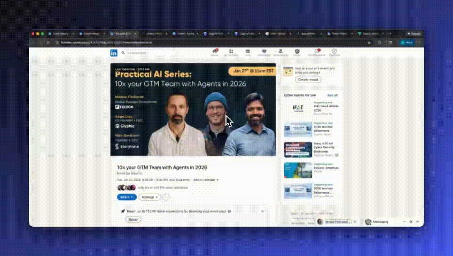Click the rocket icon in boost banner
Image resolution: width=453 pixels, height=256 pixels.
click(123, 211)
